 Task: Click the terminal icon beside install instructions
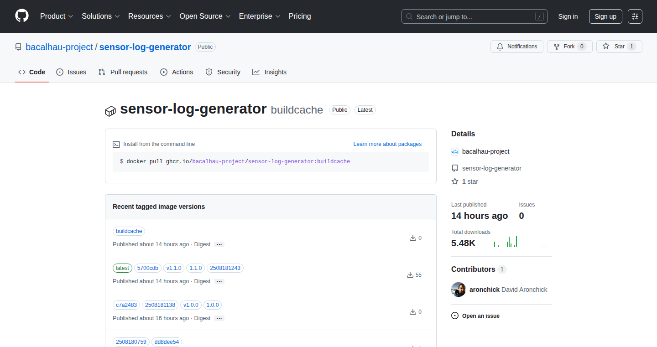pos(116,144)
